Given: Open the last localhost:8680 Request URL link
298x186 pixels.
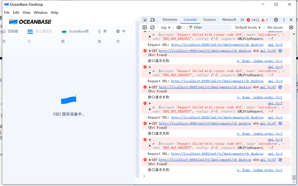Looking at the screenshot, I should coord(217,154).
